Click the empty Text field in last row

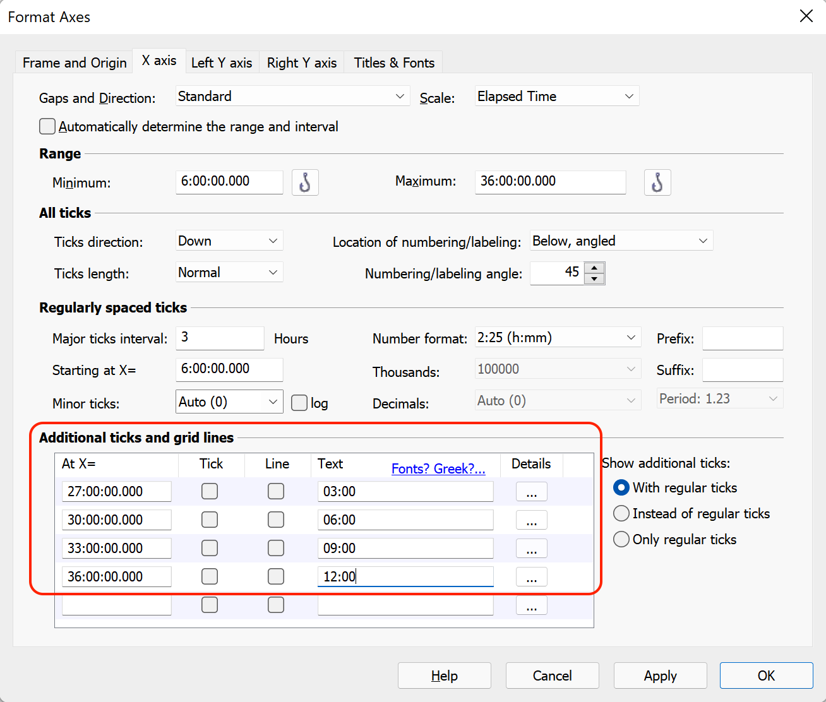(405, 605)
